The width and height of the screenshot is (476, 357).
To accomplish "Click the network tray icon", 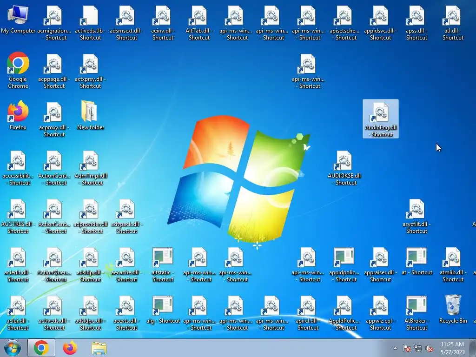I will coord(418,348).
